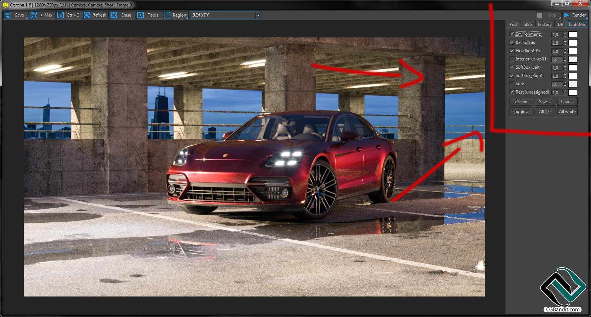The image size is (591, 317).
Task: Open the Backplate color swatch
Action: (x=573, y=43)
